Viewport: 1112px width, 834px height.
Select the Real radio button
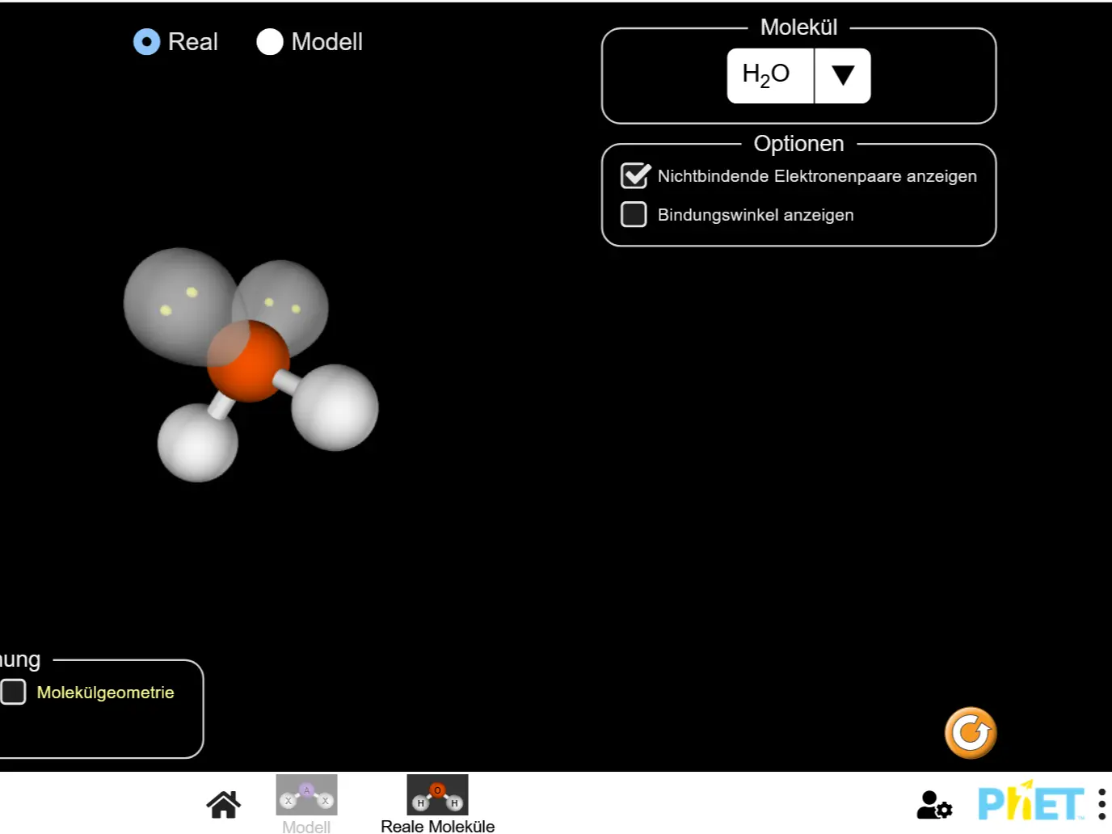click(147, 42)
